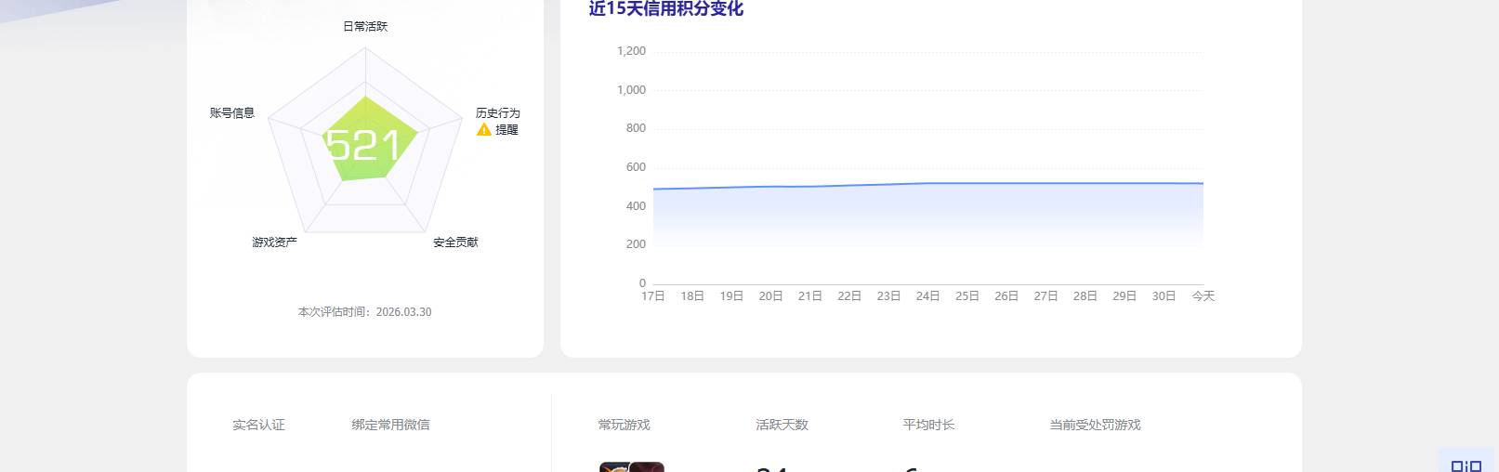Select the 日常活跃 radar axis label
This screenshot has height=472, width=1499.
(365, 27)
